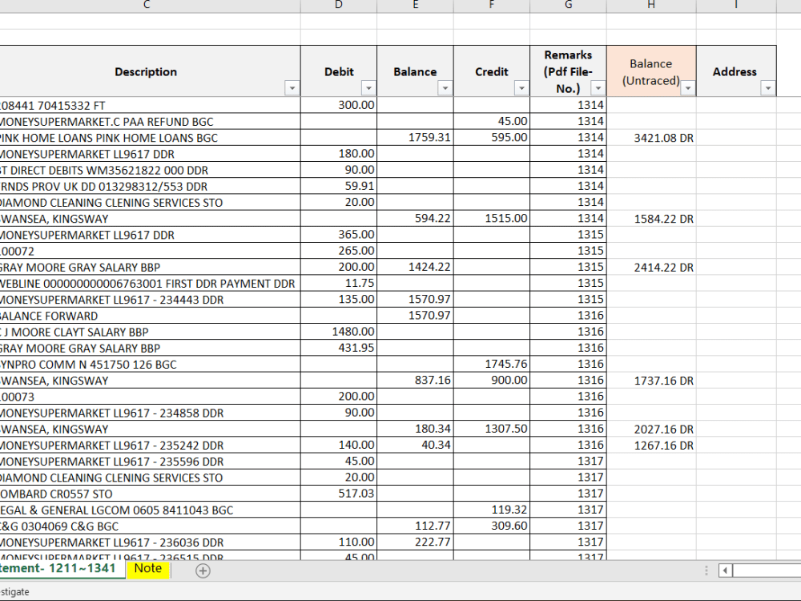Select the debit cell 110.00
This screenshot has width=801, height=601.
339,543
